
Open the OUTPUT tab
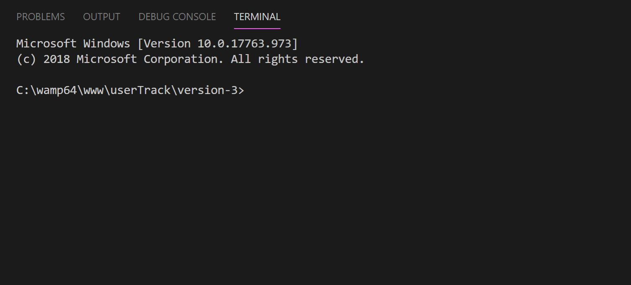[101, 17]
